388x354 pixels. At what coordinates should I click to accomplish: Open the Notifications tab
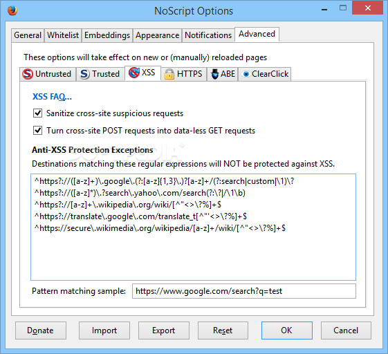pyautogui.click(x=208, y=35)
